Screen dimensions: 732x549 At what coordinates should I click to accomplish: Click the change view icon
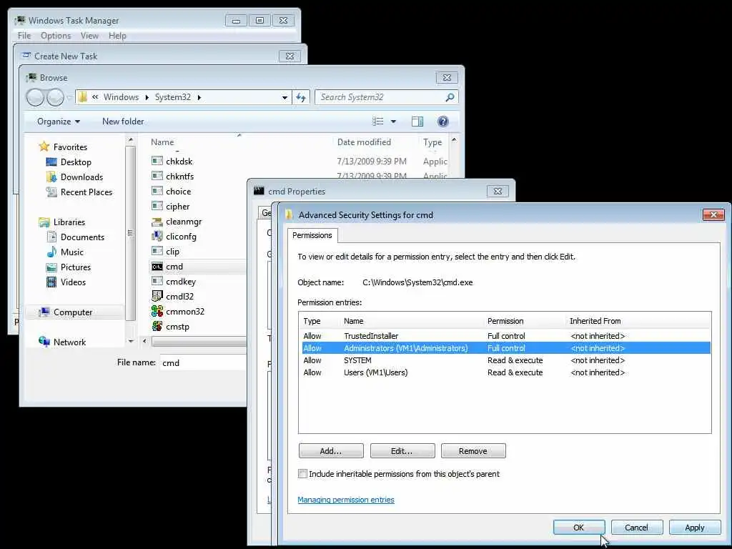click(x=377, y=122)
